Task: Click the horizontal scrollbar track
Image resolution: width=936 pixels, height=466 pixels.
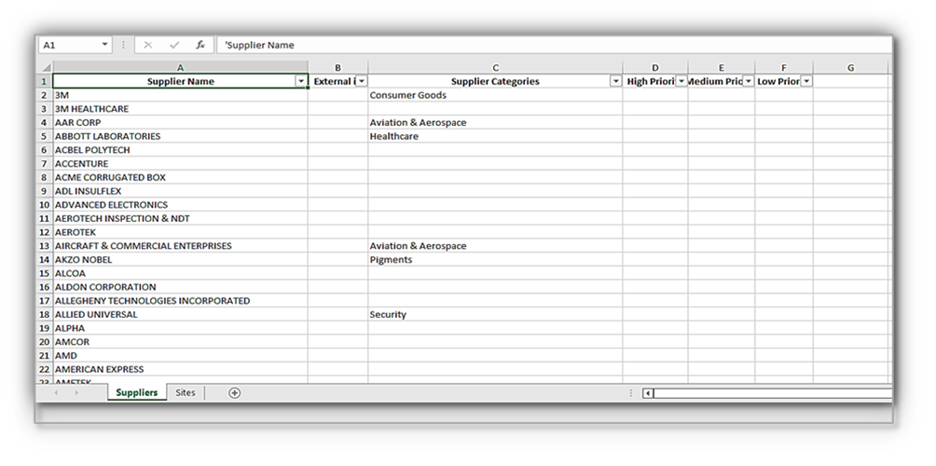Action: pyautogui.click(x=773, y=393)
